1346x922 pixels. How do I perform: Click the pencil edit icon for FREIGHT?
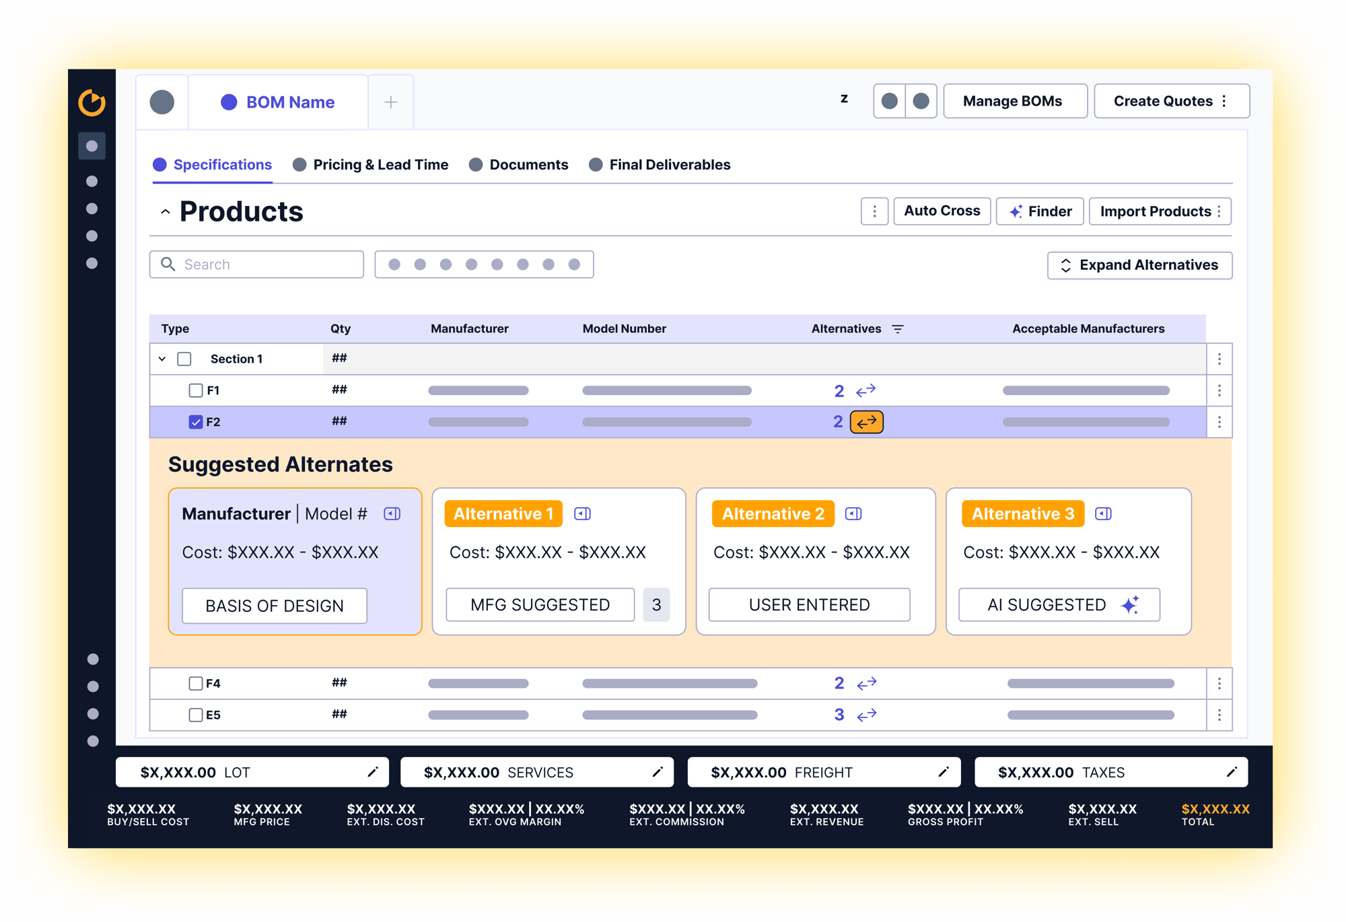tap(944, 772)
